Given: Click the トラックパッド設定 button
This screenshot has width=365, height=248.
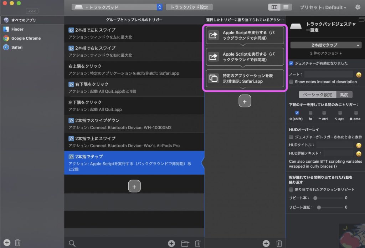Looking at the screenshot, I should pos(189,7).
